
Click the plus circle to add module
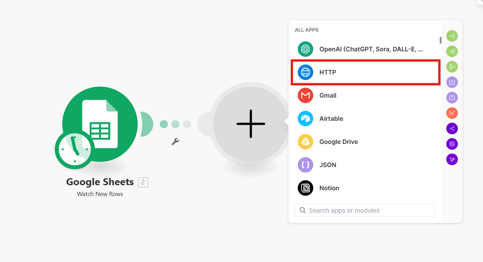(x=251, y=124)
